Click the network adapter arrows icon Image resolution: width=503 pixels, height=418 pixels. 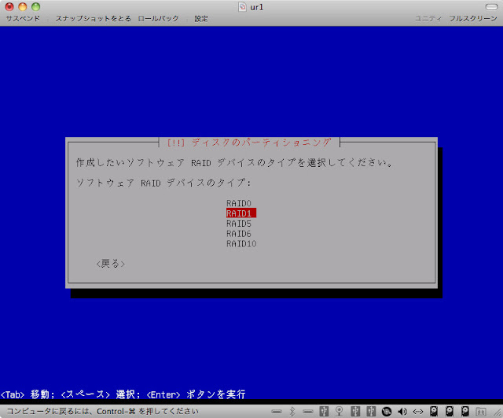pos(418,412)
